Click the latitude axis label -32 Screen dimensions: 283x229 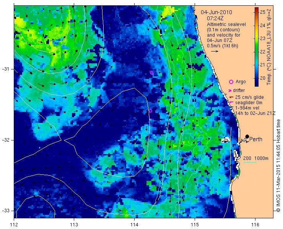(5, 140)
